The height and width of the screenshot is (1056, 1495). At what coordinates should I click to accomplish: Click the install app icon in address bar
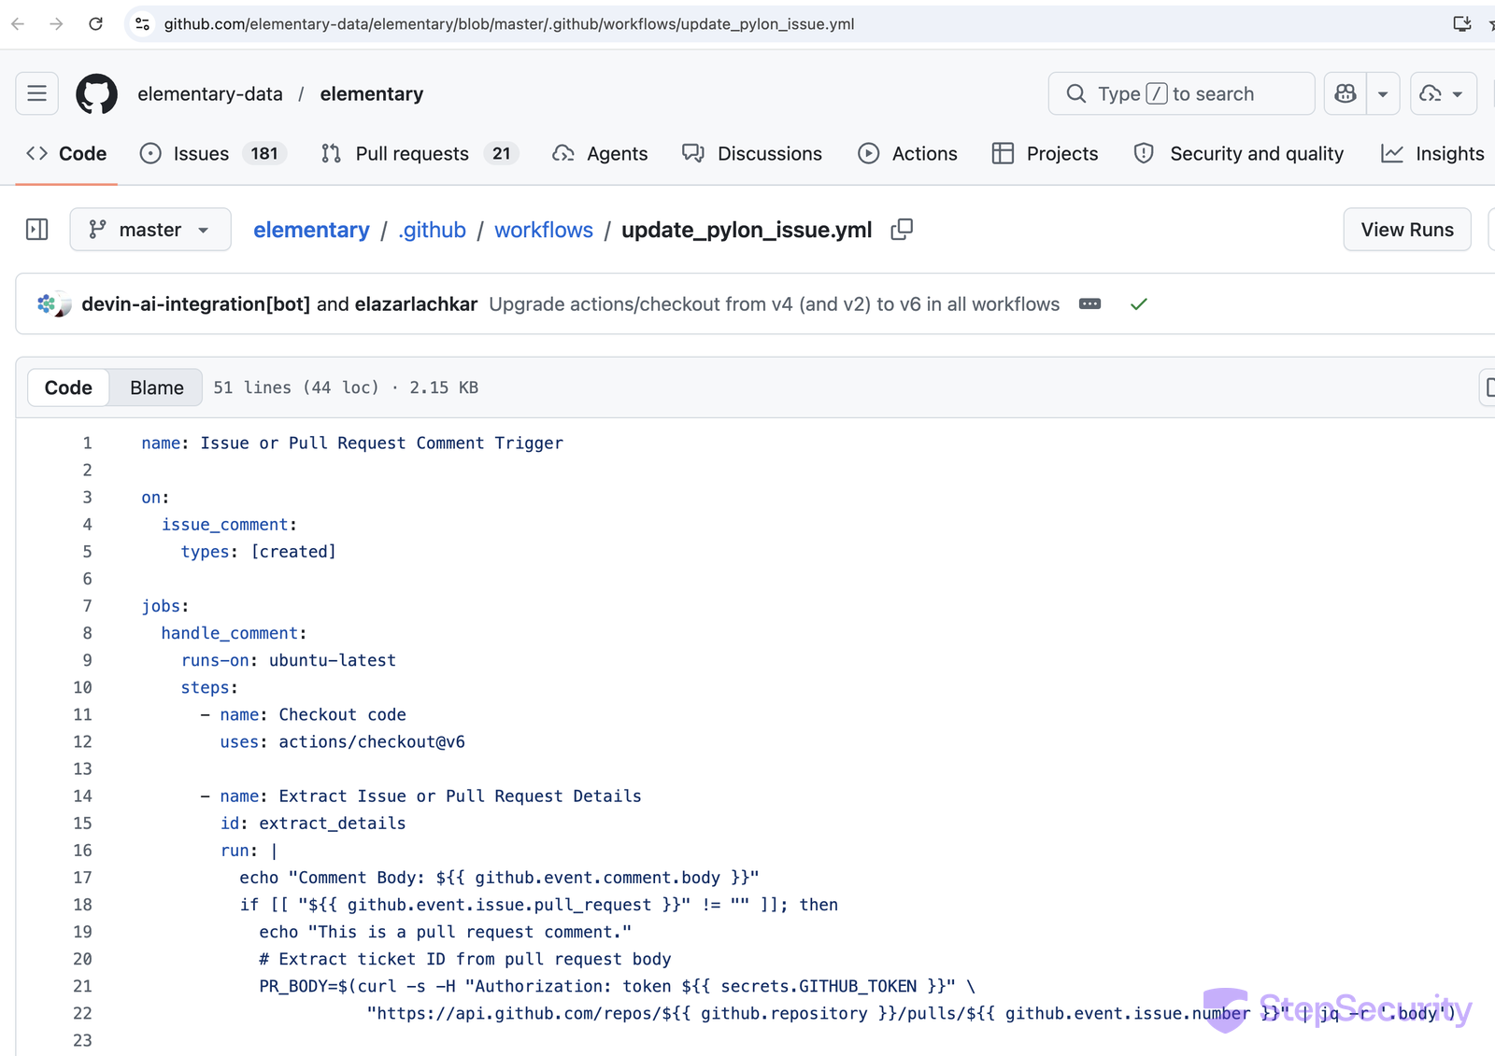(1462, 24)
